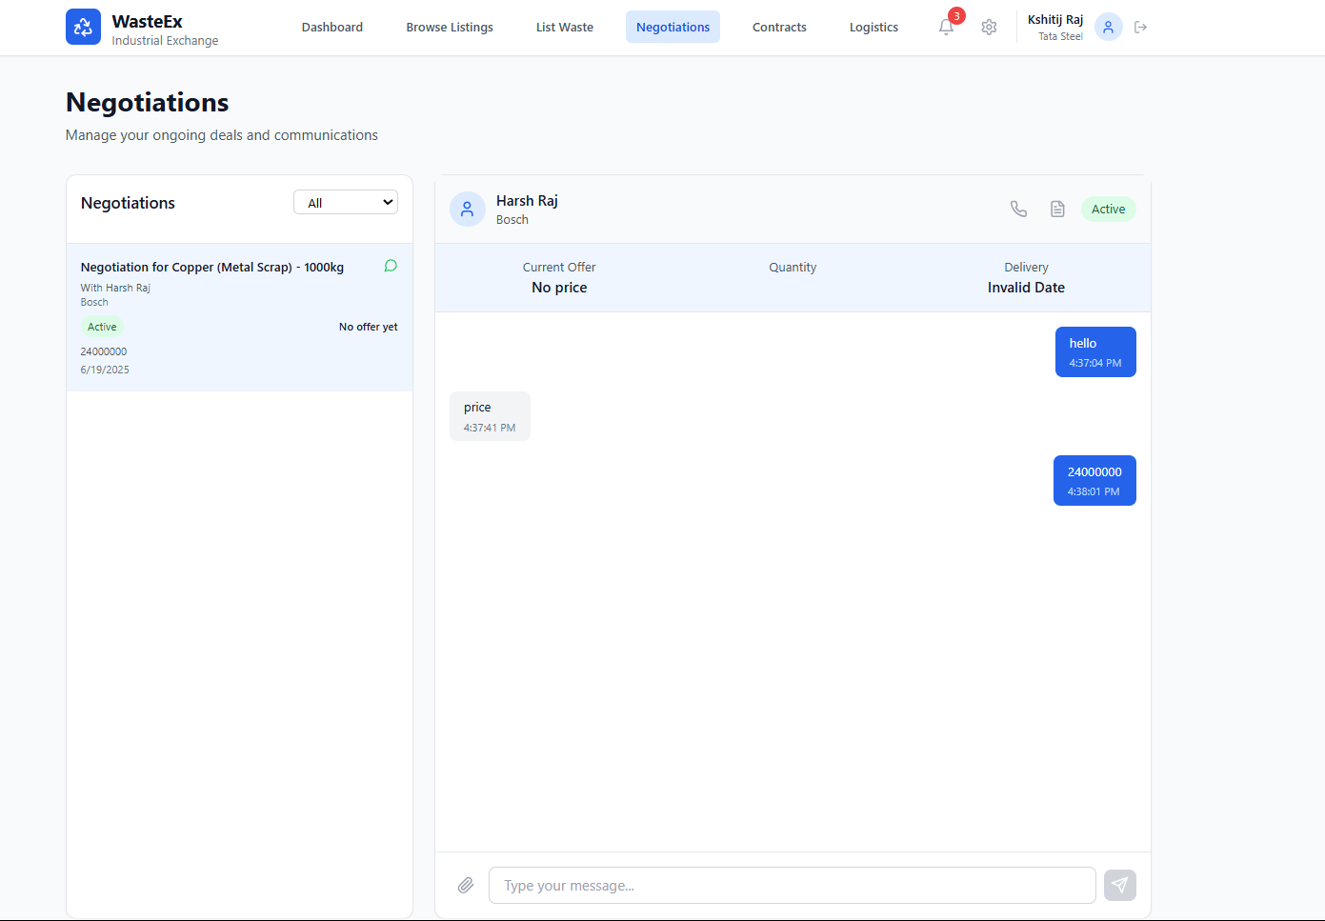Click the 'price' message bubble
1325x921 pixels.
coord(490,416)
